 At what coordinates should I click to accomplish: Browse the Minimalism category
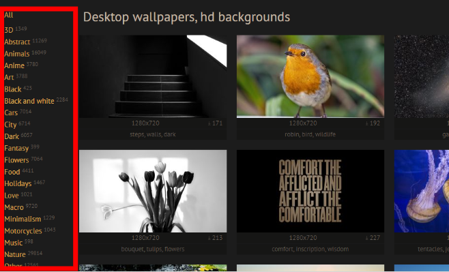[x=23, y=219]
